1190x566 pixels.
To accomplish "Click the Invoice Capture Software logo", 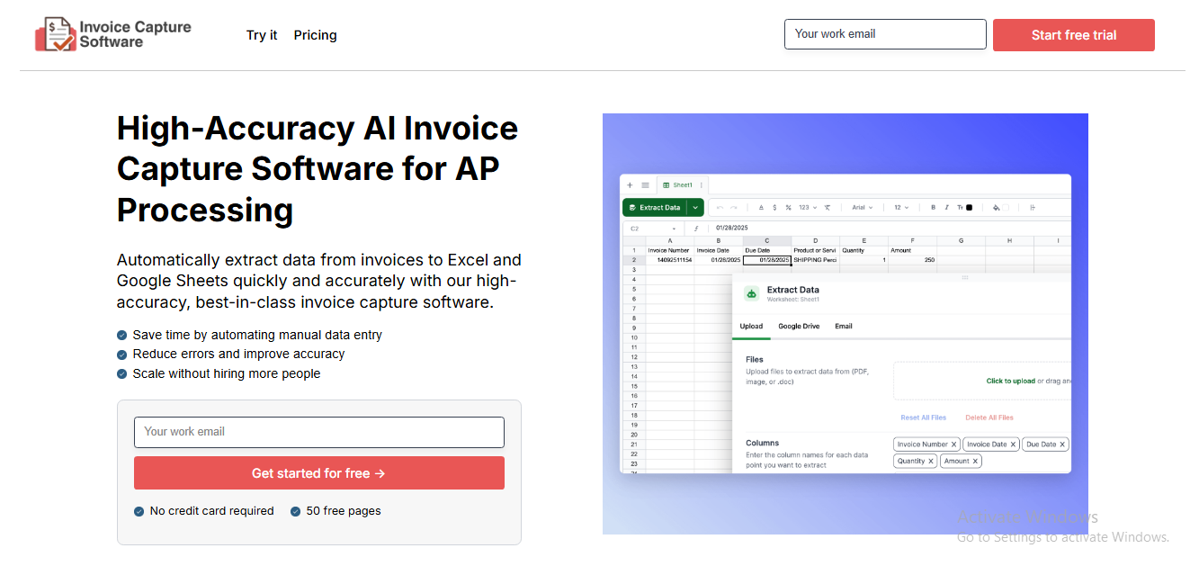I will 113,34.
